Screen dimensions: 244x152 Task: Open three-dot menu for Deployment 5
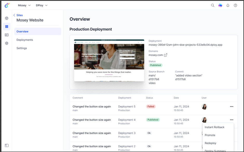232,106
